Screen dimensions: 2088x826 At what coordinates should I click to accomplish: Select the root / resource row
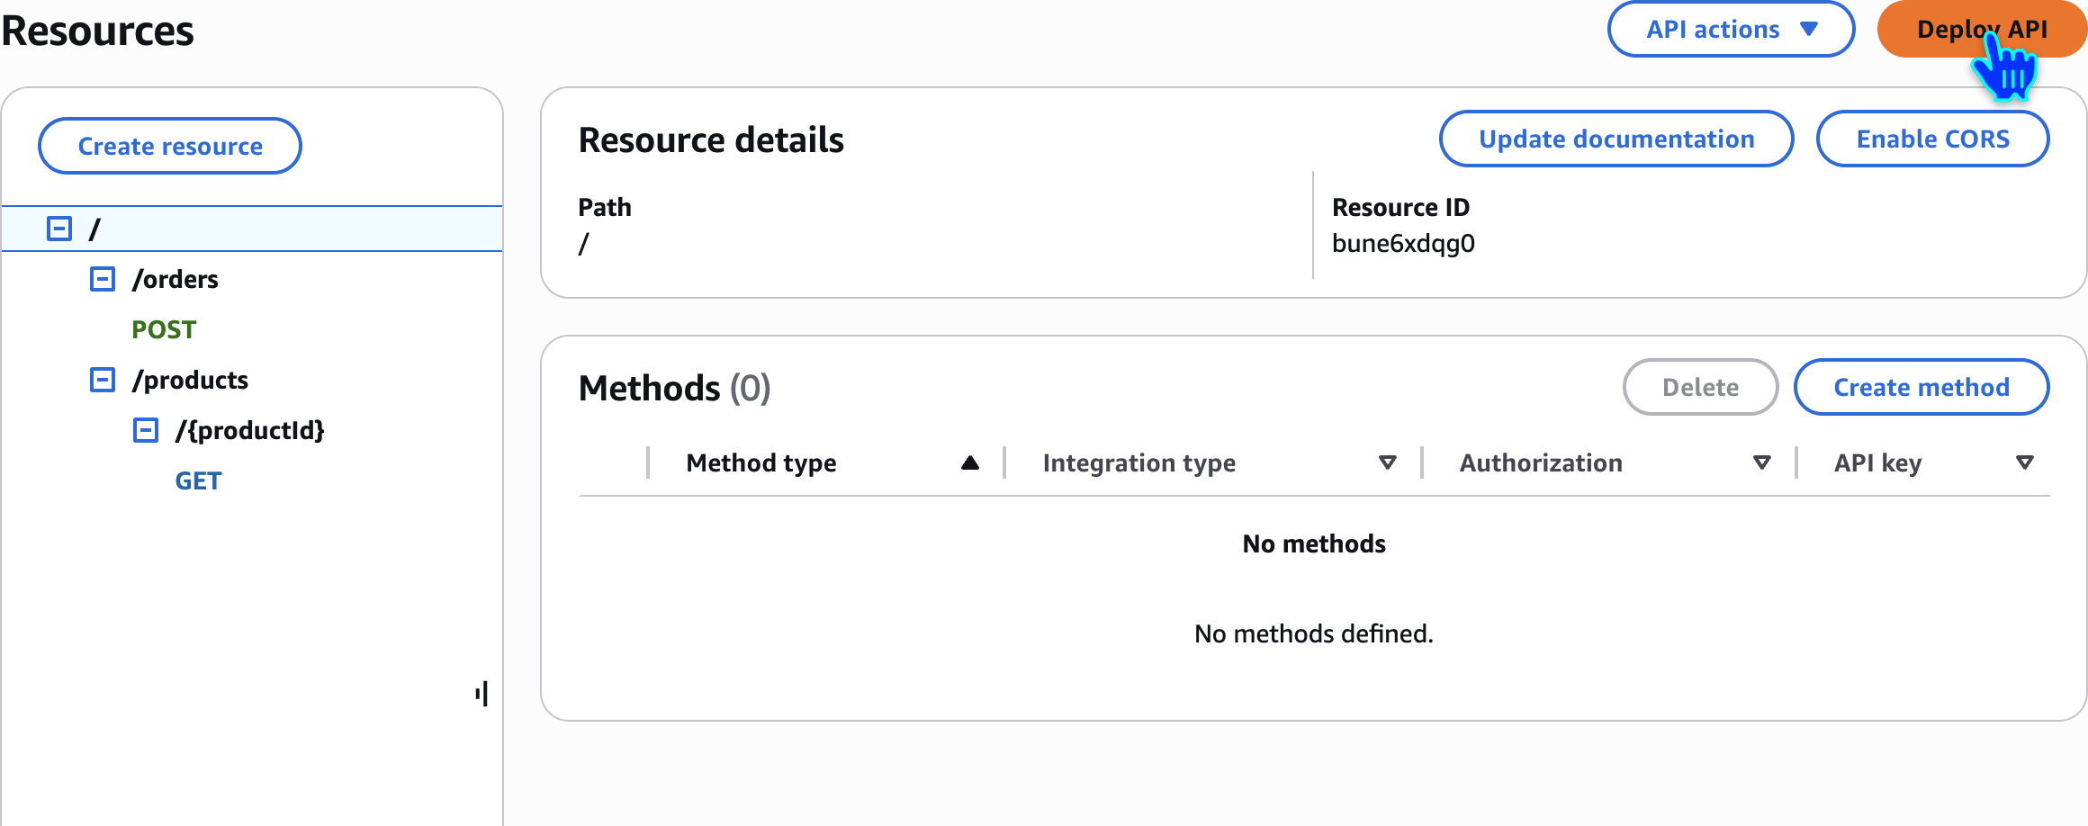(252, 229)
